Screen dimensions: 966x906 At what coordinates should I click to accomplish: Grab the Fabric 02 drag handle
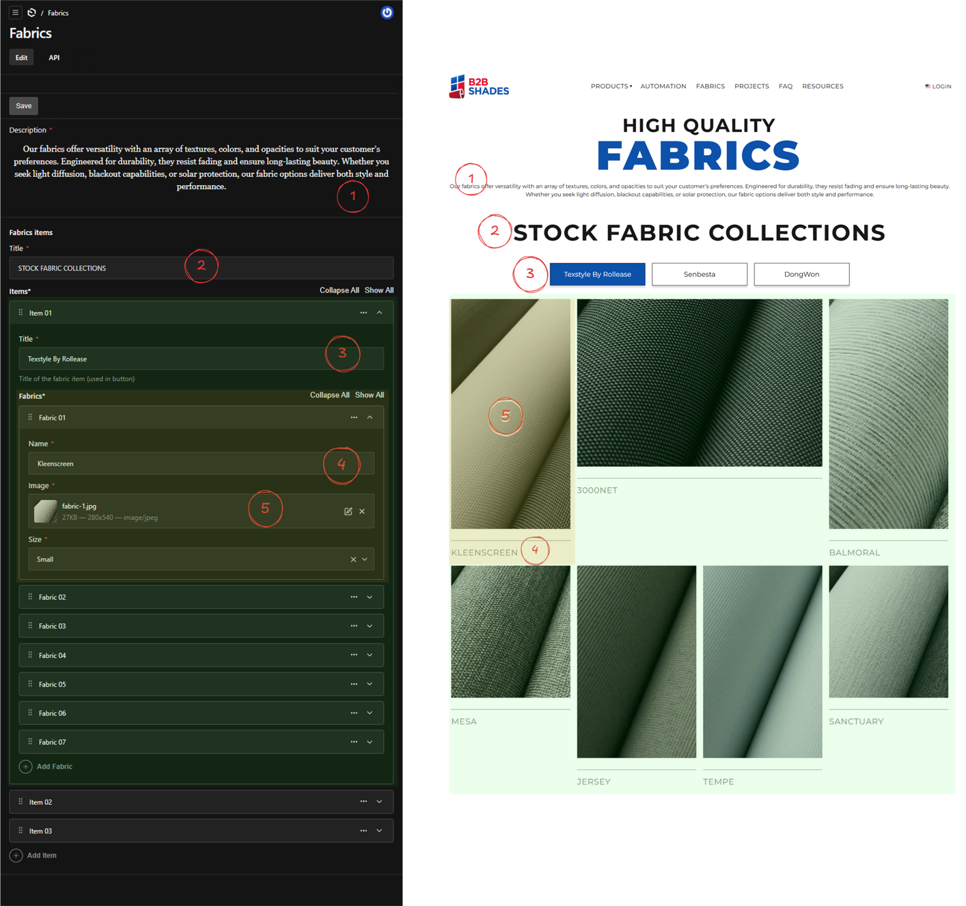click(30, 597)
